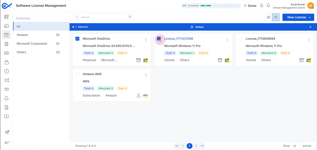The width and height of the screenshot is (317, 150).
Task: Switch to table list view
Action: 268,17
